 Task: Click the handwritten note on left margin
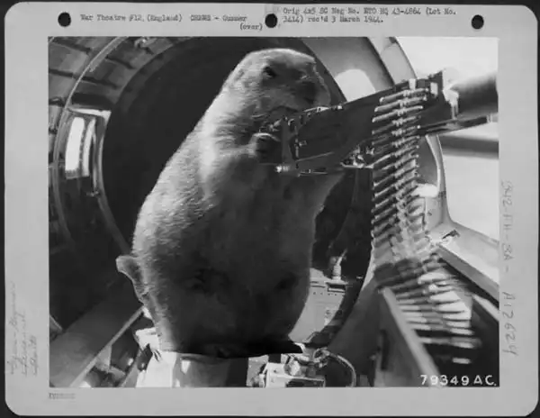point(20,342)
